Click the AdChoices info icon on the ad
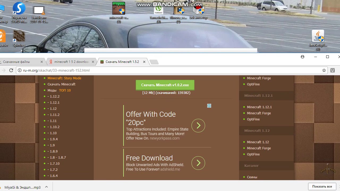The image size is (340, 191). point(209,106)
